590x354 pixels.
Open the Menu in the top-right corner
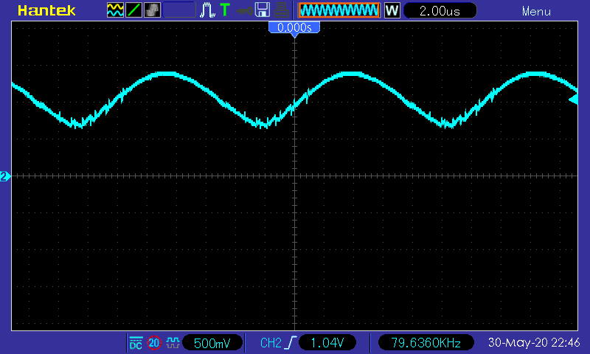pos(536,11)
